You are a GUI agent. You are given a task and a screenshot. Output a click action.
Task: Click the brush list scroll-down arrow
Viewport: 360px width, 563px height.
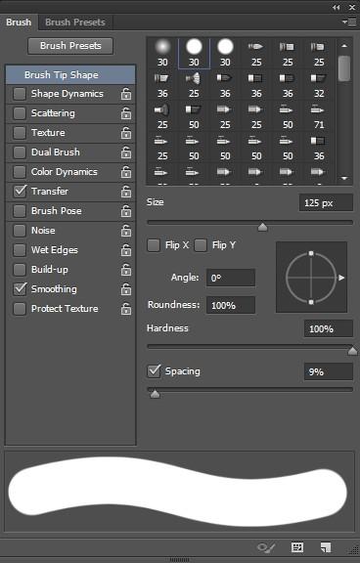pos(344,178)
